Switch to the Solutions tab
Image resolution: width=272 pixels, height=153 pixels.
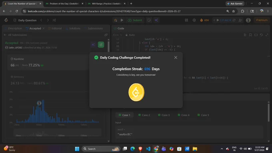pos(73,28)
